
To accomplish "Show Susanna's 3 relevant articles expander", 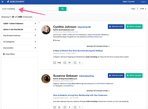I will (x=98, y=91).
